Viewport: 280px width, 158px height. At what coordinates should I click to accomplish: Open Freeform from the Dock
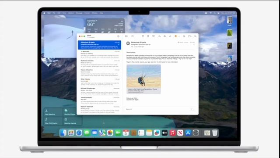(157, 133)
